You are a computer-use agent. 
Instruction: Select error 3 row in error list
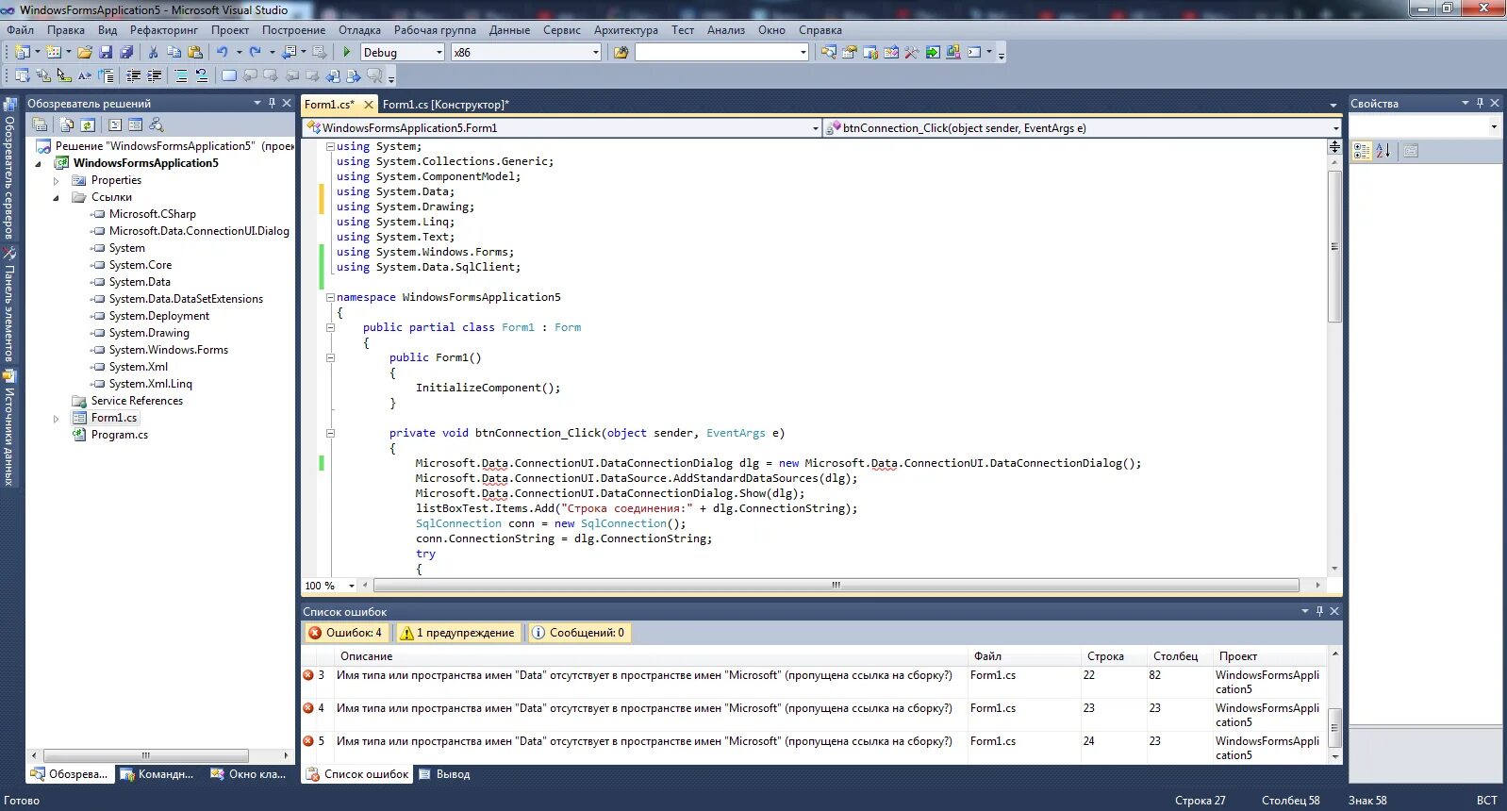(x=815, y=682)
